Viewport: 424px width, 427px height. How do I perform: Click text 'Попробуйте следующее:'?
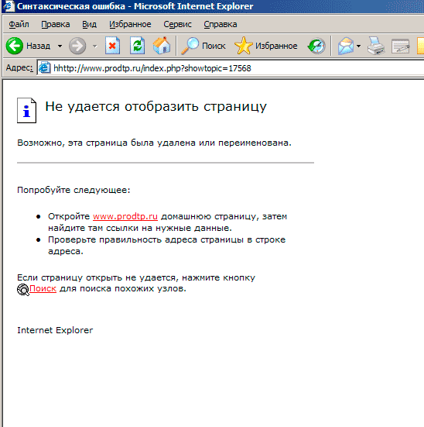click(74, 190)
